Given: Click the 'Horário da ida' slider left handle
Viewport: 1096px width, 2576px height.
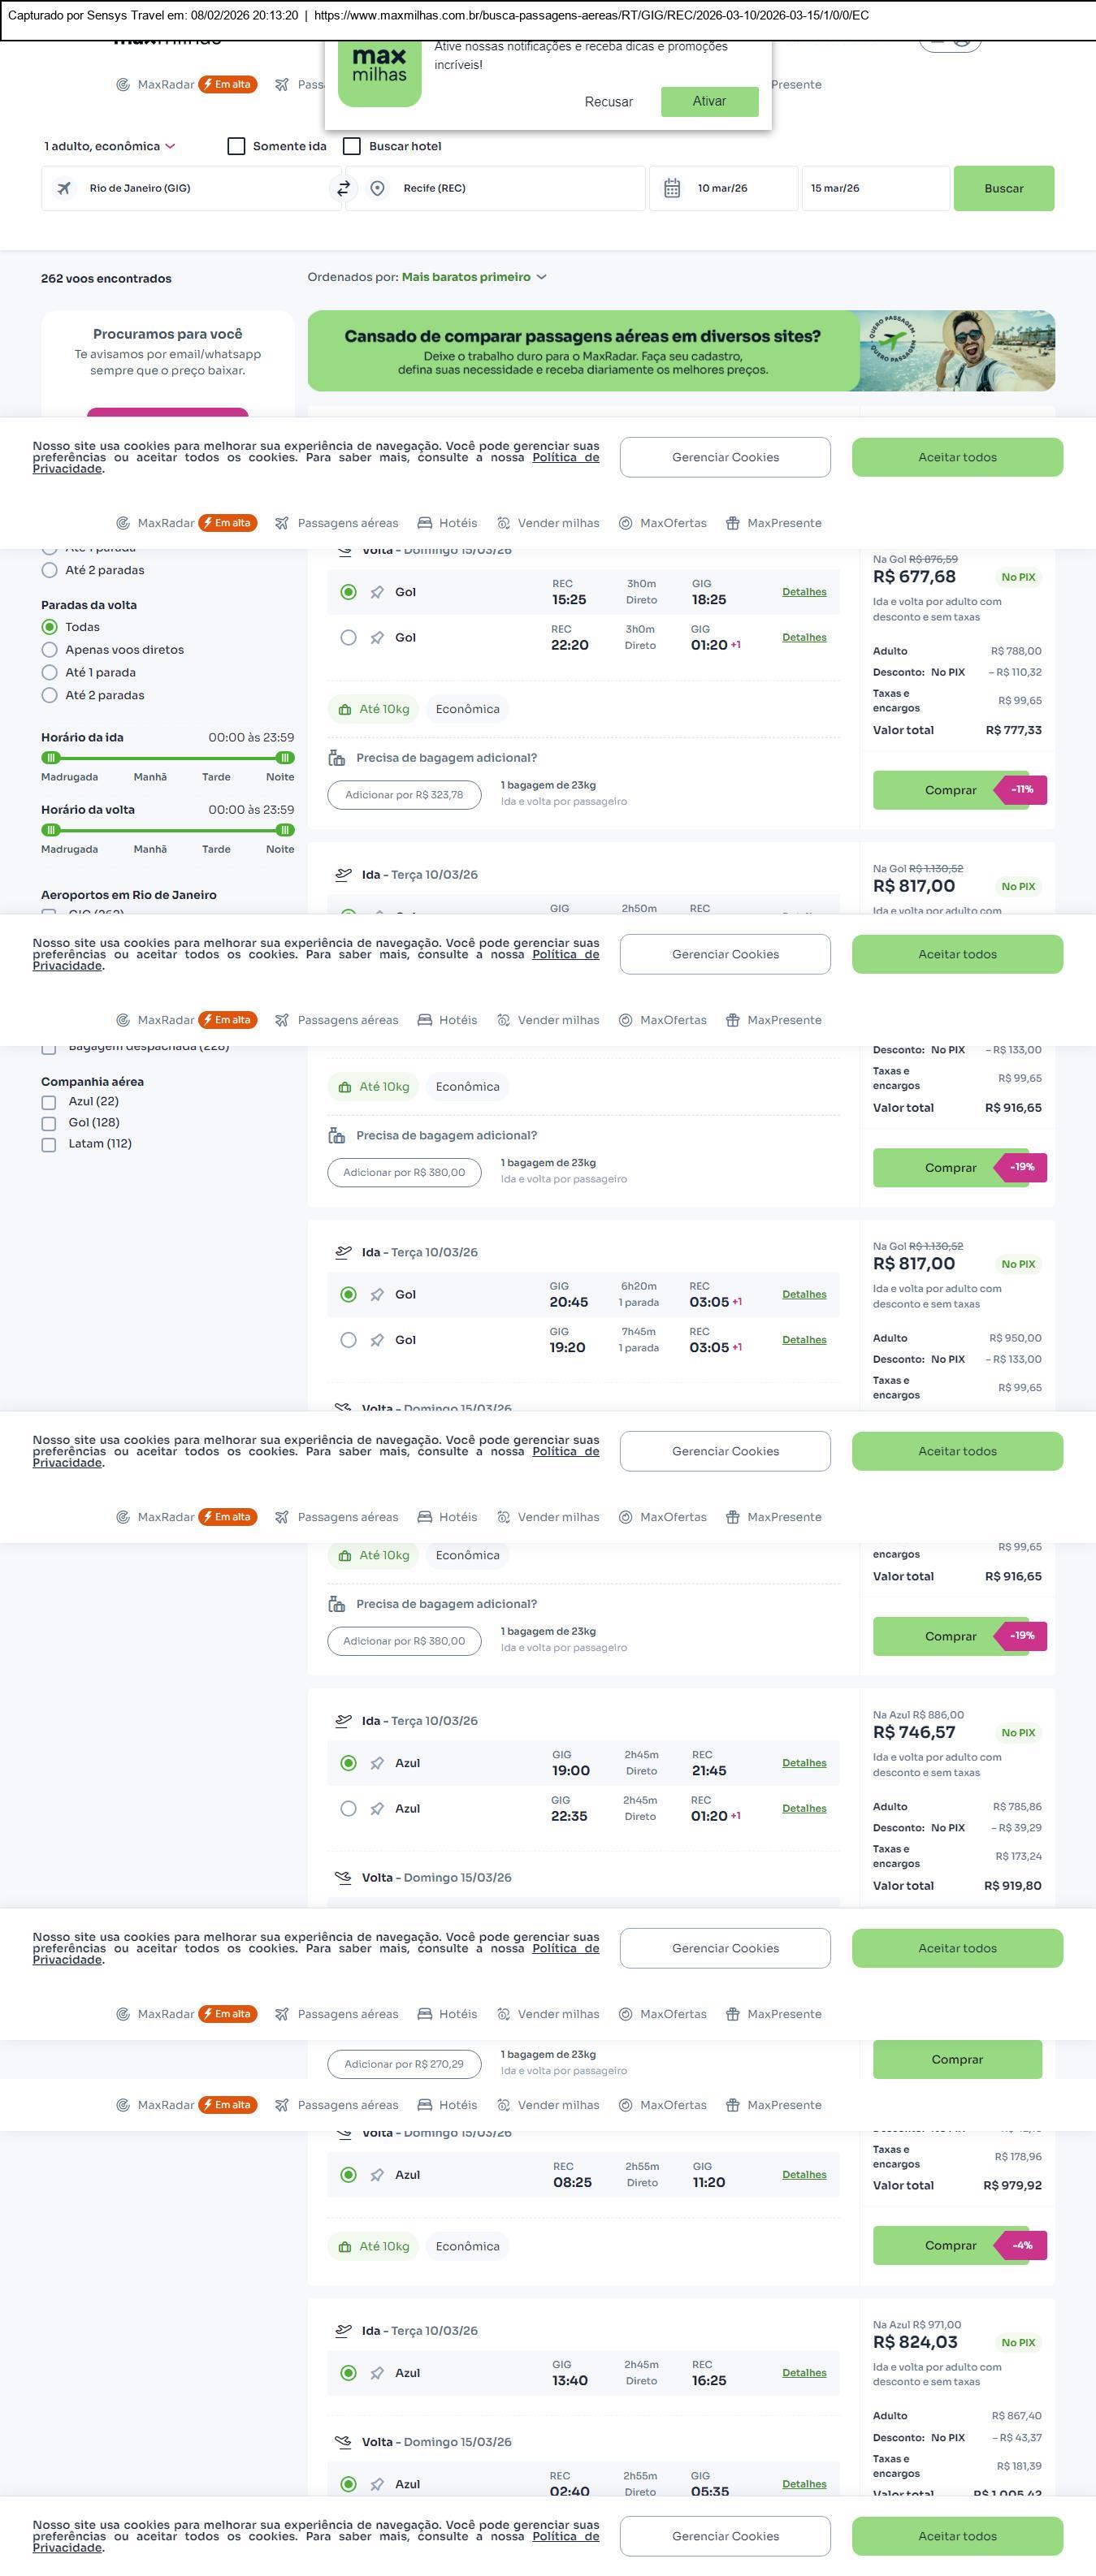Looking at the screenshot, I should coord(51,758).
